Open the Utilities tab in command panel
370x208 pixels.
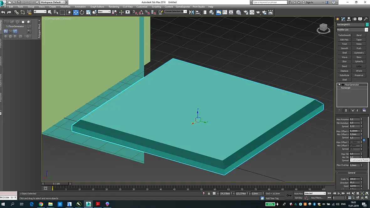[x=366, y=19]
